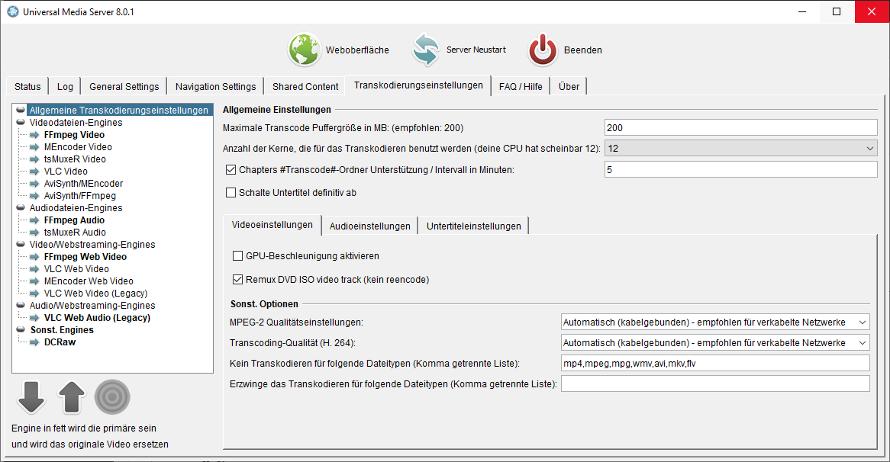Click the Server Neustart arrows icon

(426, 50)
